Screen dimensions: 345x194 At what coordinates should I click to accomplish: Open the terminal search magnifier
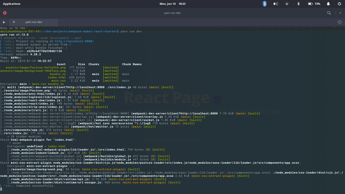point(329,13)
